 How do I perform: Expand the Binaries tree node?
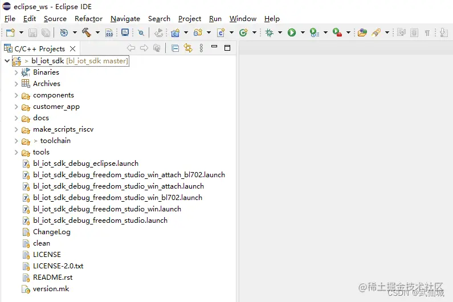tap(16, 72)
